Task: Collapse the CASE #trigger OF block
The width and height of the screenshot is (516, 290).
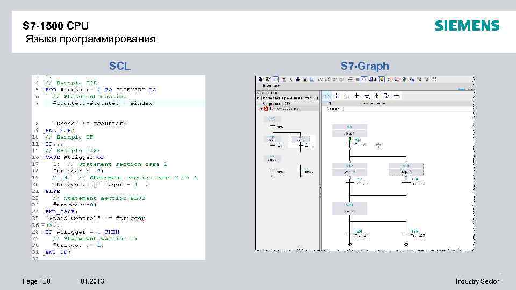Action: pyautogui.click(x=43, y=157)
